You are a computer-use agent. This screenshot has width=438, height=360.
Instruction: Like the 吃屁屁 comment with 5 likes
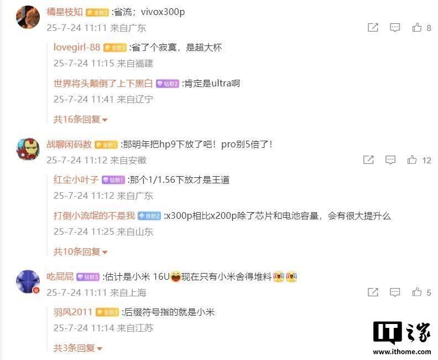tap(417, 292)
